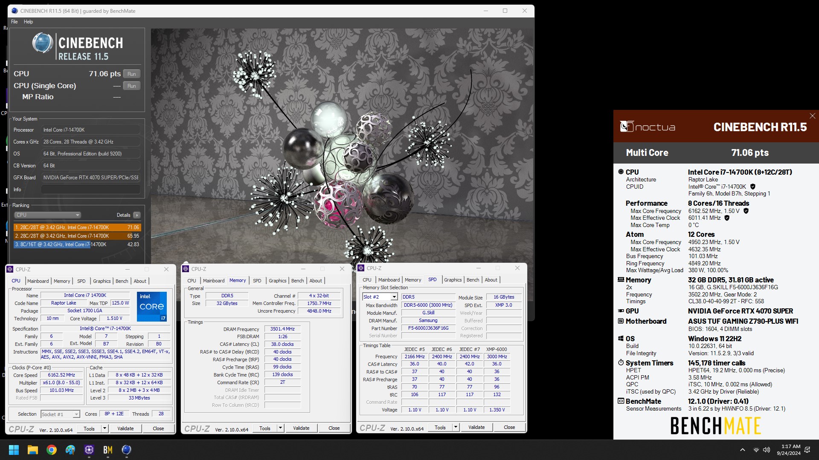Select ranking entry scoring 65.95

tap(77, 236)
